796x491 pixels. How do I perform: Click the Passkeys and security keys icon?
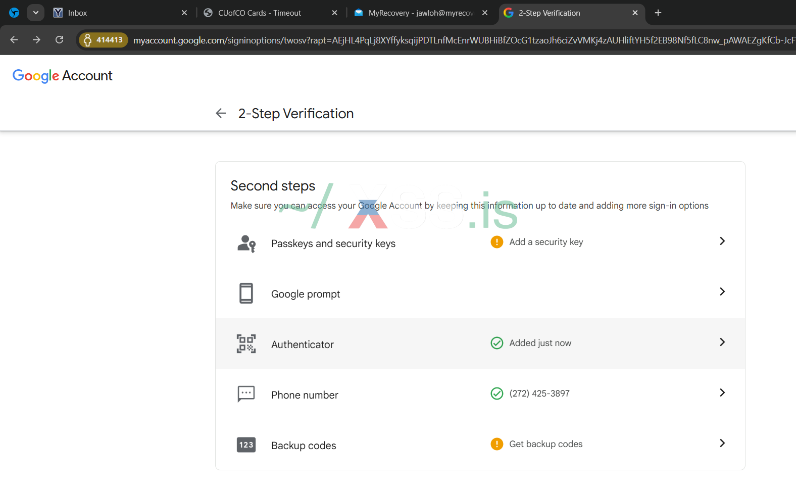coord(246,243)
